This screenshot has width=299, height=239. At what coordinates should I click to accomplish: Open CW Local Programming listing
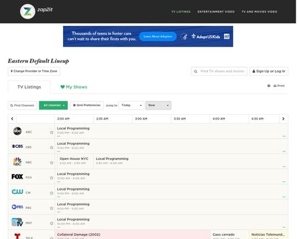[171, 191]
